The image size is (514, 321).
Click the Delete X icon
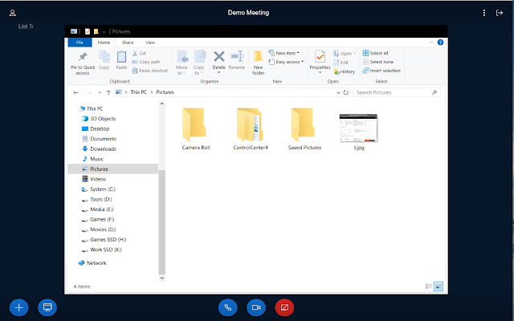(x=219, y=56)
